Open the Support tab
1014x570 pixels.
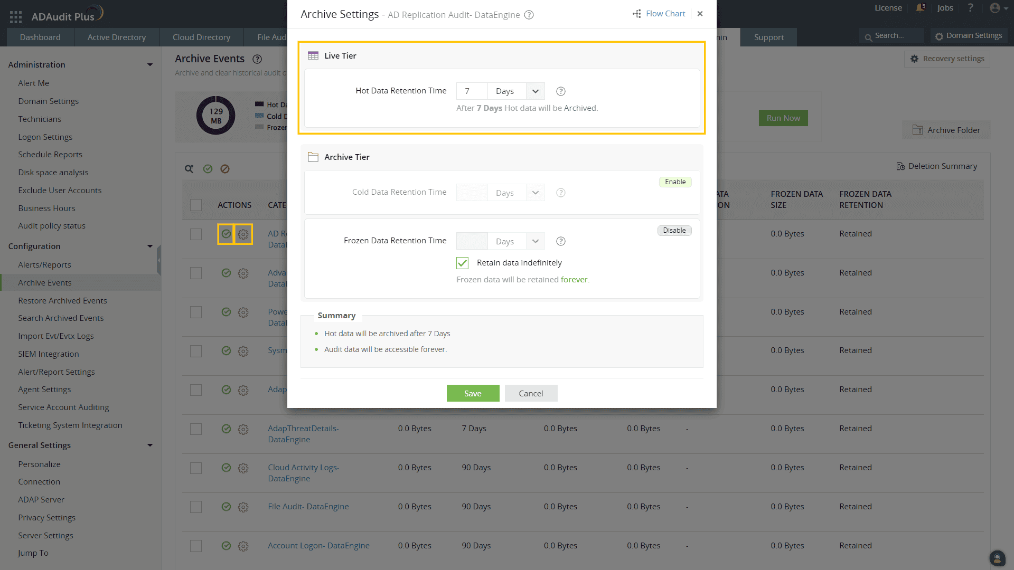click(768, 37)
